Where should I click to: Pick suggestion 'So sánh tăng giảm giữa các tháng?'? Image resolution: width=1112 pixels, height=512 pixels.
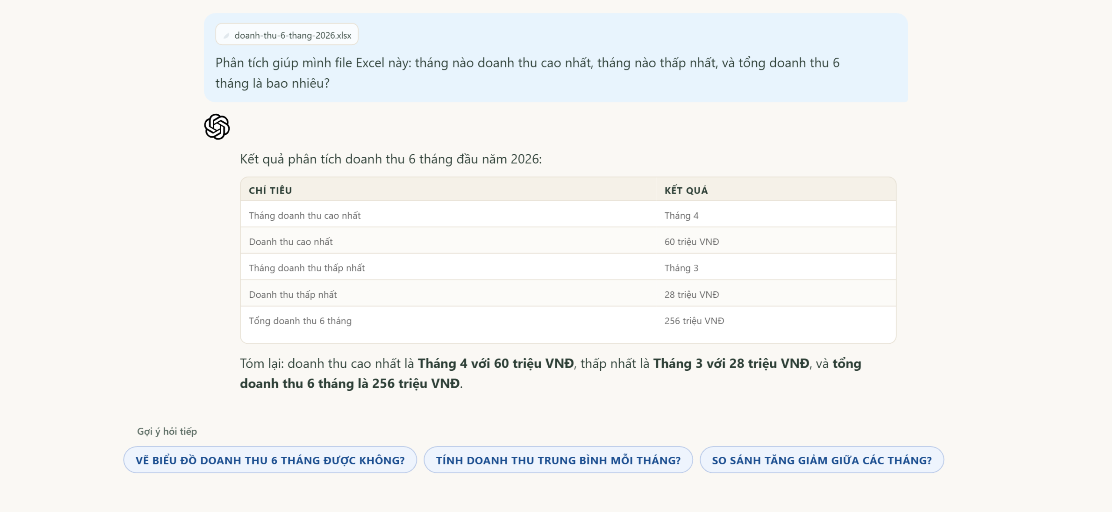click(x=821, y=460)
